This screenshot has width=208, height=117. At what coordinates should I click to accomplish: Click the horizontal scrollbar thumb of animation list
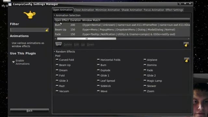pyautogui.click(x=86, y=39)
